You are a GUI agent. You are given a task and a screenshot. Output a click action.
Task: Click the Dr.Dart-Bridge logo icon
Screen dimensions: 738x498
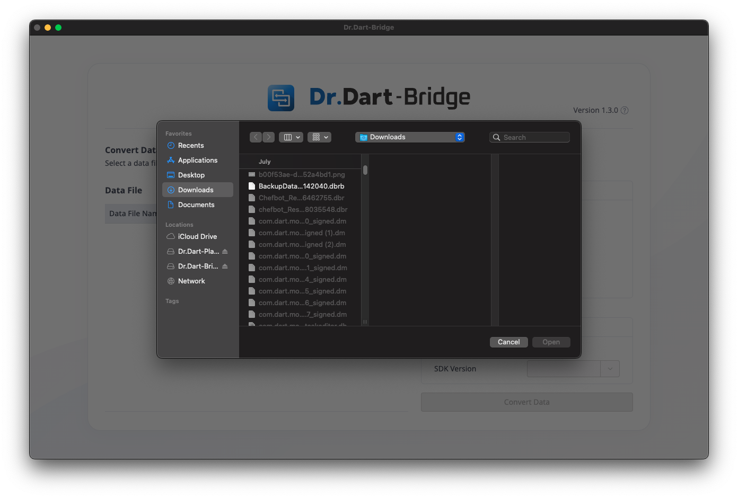[281, 98]
